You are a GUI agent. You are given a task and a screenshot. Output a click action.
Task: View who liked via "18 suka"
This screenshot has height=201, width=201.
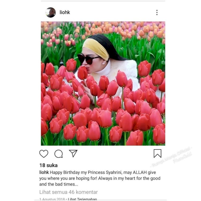[x=49, y=165]
